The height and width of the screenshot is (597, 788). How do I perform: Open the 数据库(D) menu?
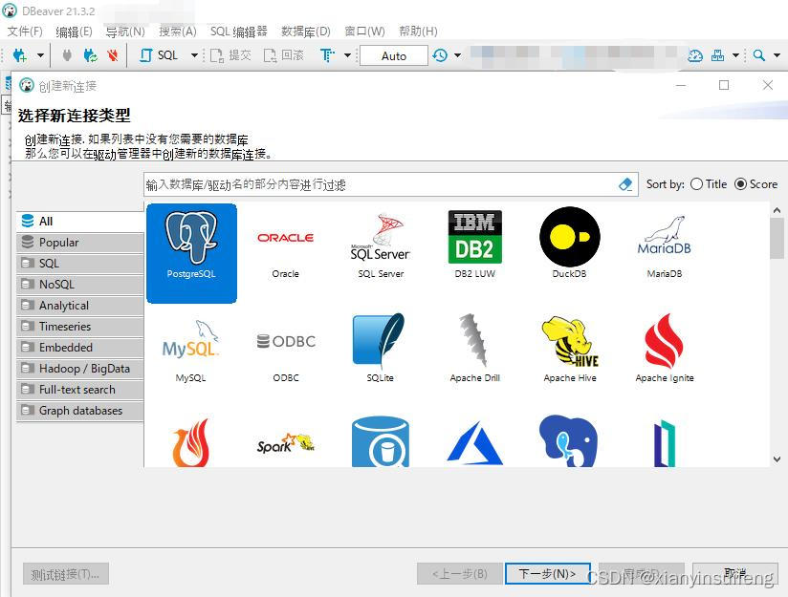pyautogui.click(x=306, y=32)
